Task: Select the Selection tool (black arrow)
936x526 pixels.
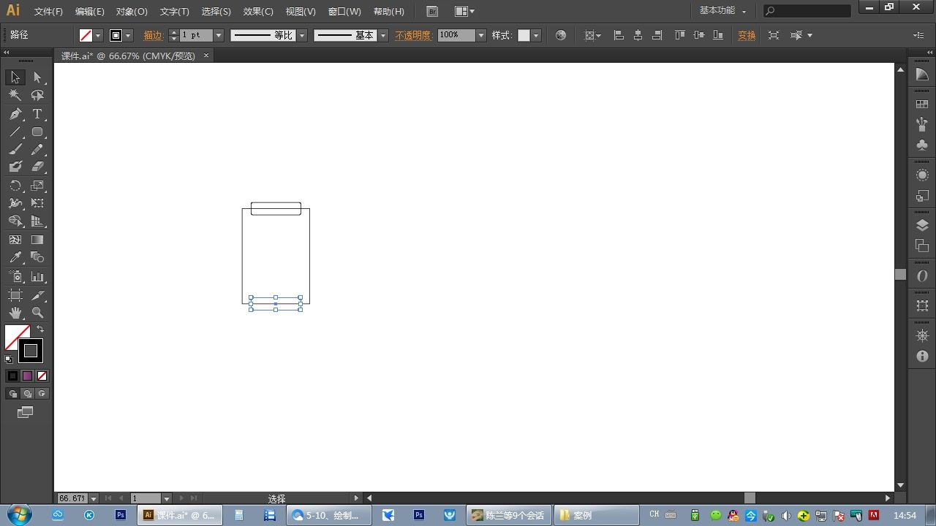Action: point(15,77)
